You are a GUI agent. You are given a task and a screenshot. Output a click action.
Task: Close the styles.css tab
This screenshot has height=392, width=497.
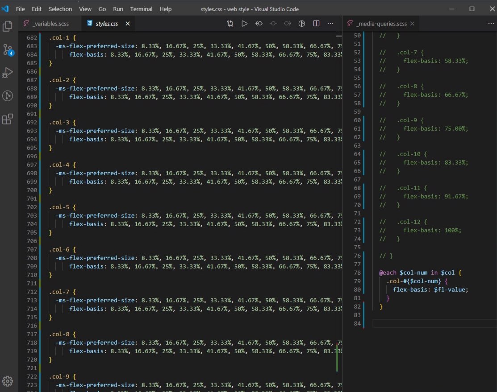click(x=128, y=24)
